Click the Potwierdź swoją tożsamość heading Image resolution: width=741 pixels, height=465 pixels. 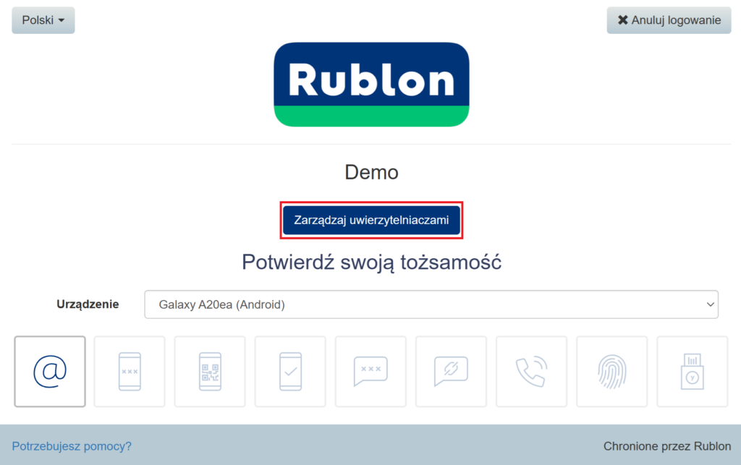(x=371, y=262)
